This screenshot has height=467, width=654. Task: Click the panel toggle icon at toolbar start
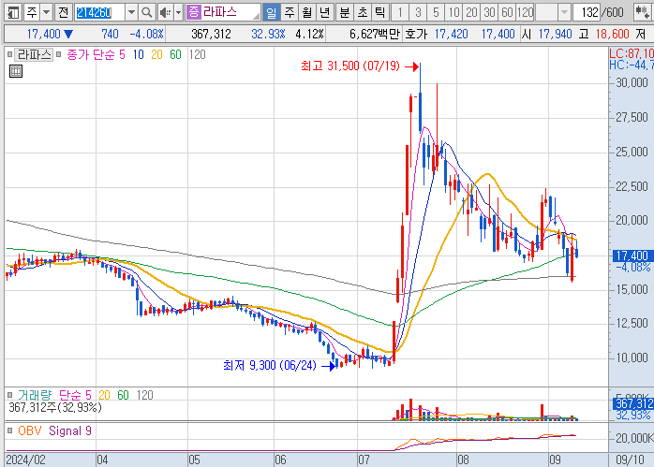(13, 12)
